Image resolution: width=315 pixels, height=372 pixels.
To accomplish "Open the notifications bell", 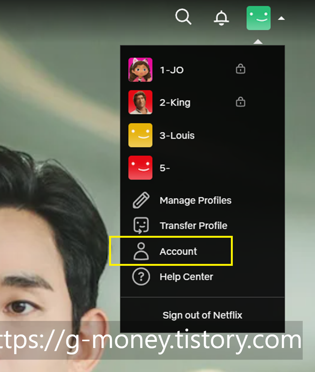I will [x=221, y=18].
